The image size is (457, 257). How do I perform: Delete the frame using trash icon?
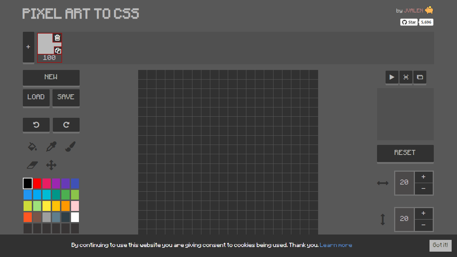point(57,38)
